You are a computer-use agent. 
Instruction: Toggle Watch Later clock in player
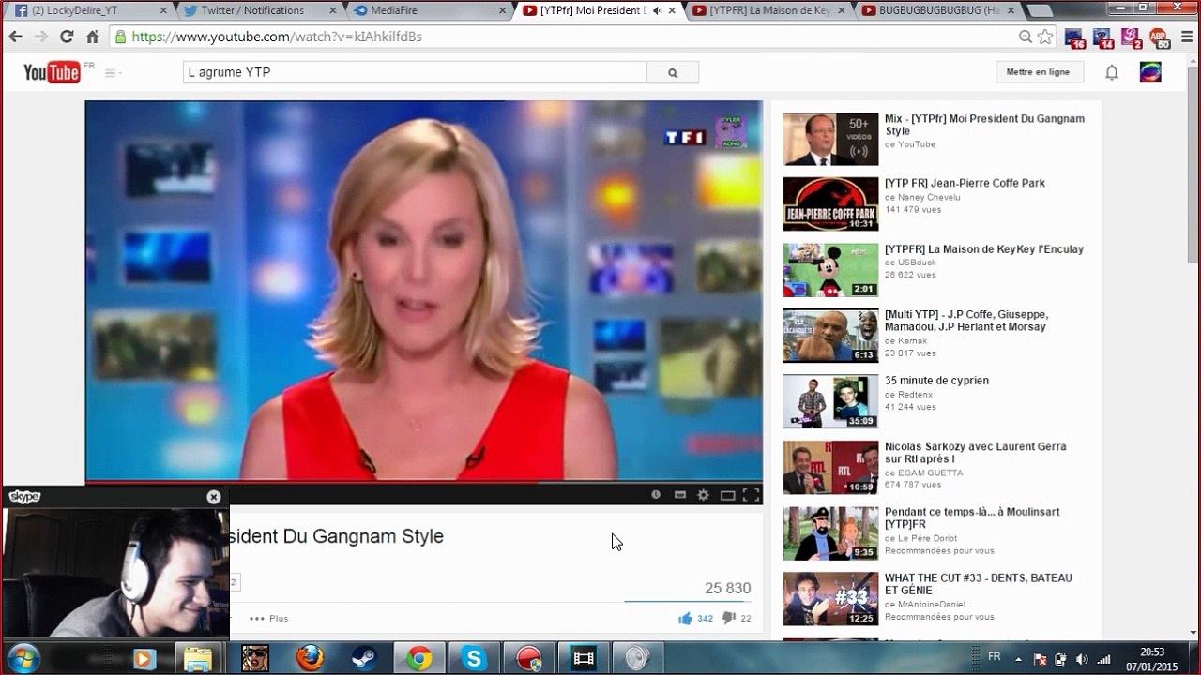tap(656, 495)
